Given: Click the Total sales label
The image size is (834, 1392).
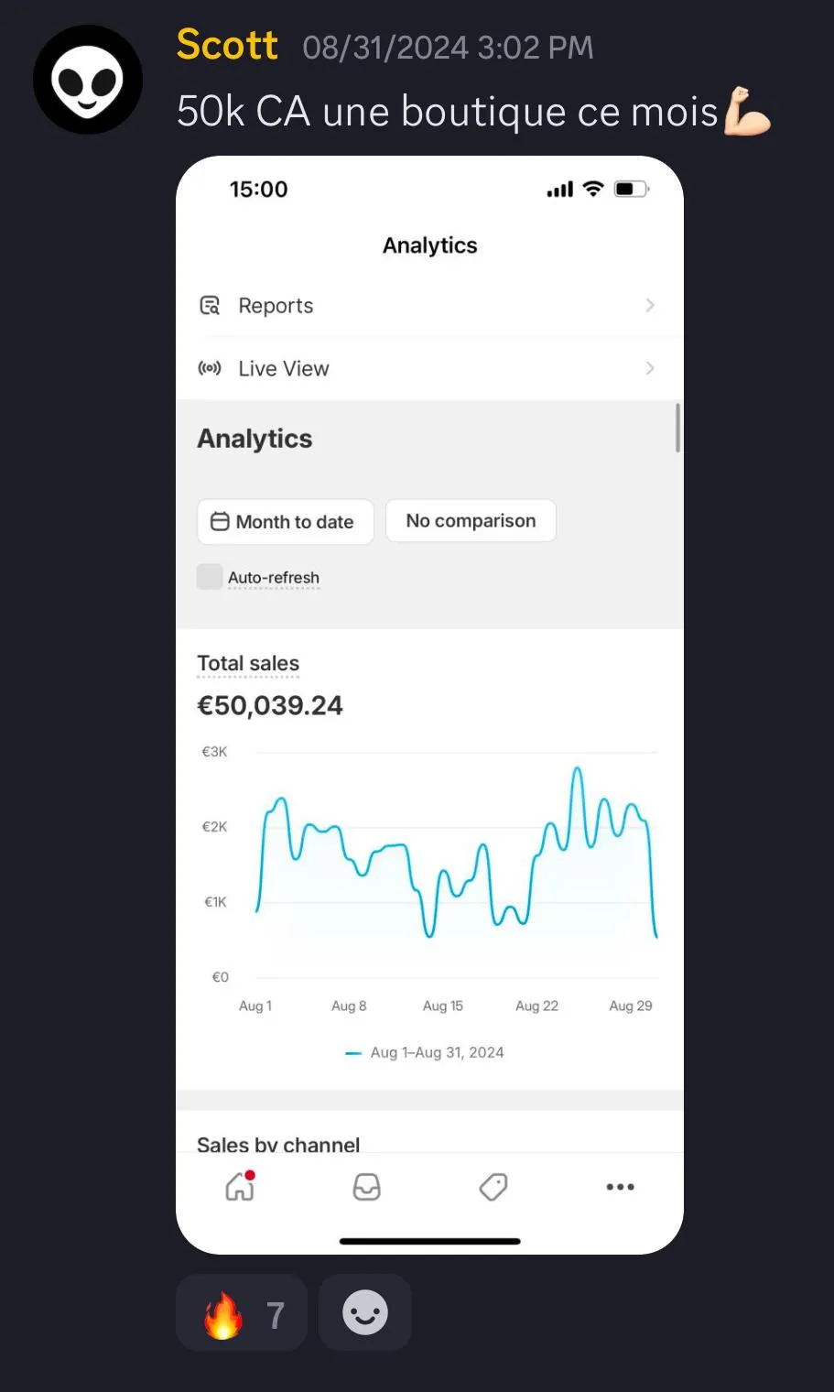Looking at the screenshot, I should 248,663.
